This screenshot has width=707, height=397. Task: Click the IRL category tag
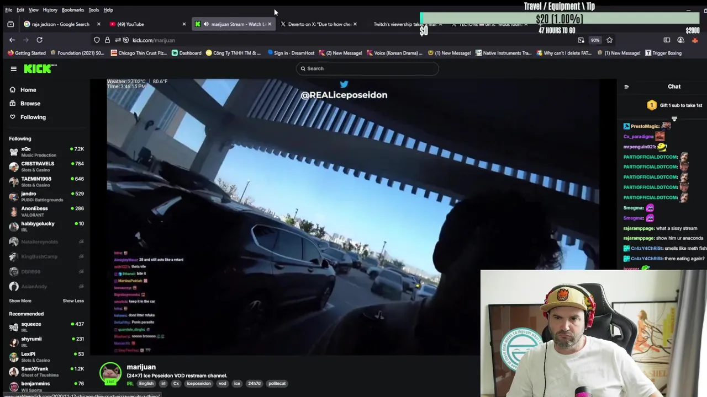click(130, 383)
